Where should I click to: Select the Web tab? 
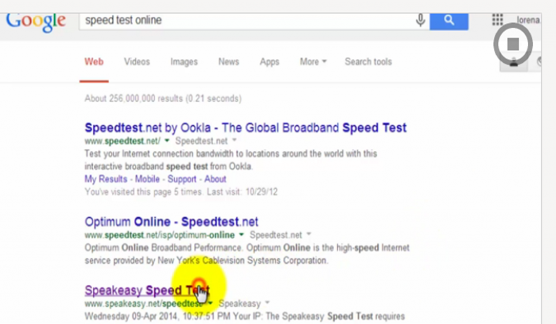(94, 62)
